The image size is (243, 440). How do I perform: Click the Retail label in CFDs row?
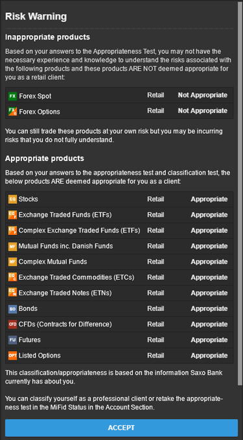[156, 324]
